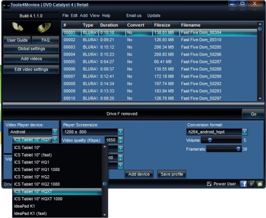Viewport: 266px width, 218px height.
Task: Click the device list scroll up arrow
Action: click(105, 146)
